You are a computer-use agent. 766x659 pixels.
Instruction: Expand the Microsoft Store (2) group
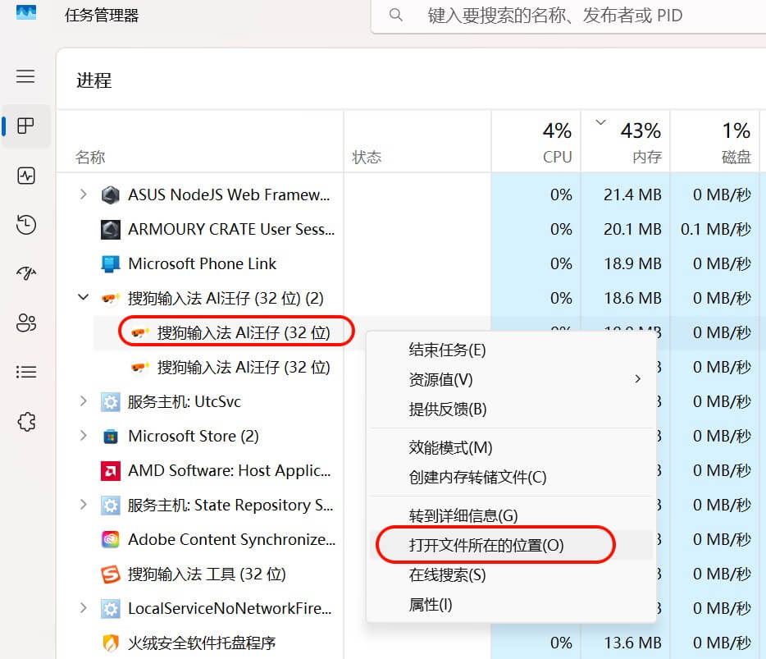[x=83, y=436]
